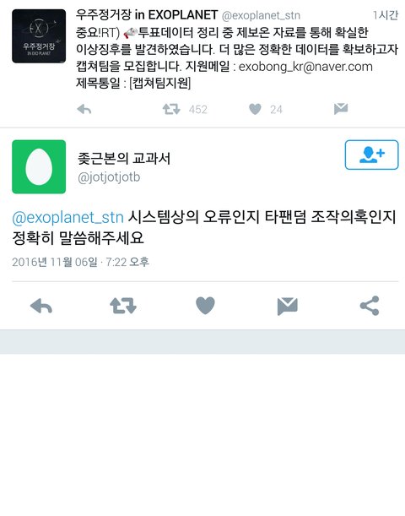Message the jotjotjotb tweet via envelope icon
Image resolution: width=405 pixels, height=516 pixels.
288,306
